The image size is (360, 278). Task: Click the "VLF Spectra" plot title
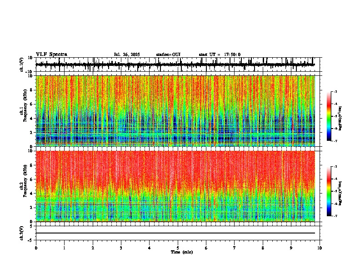(51, 55)
